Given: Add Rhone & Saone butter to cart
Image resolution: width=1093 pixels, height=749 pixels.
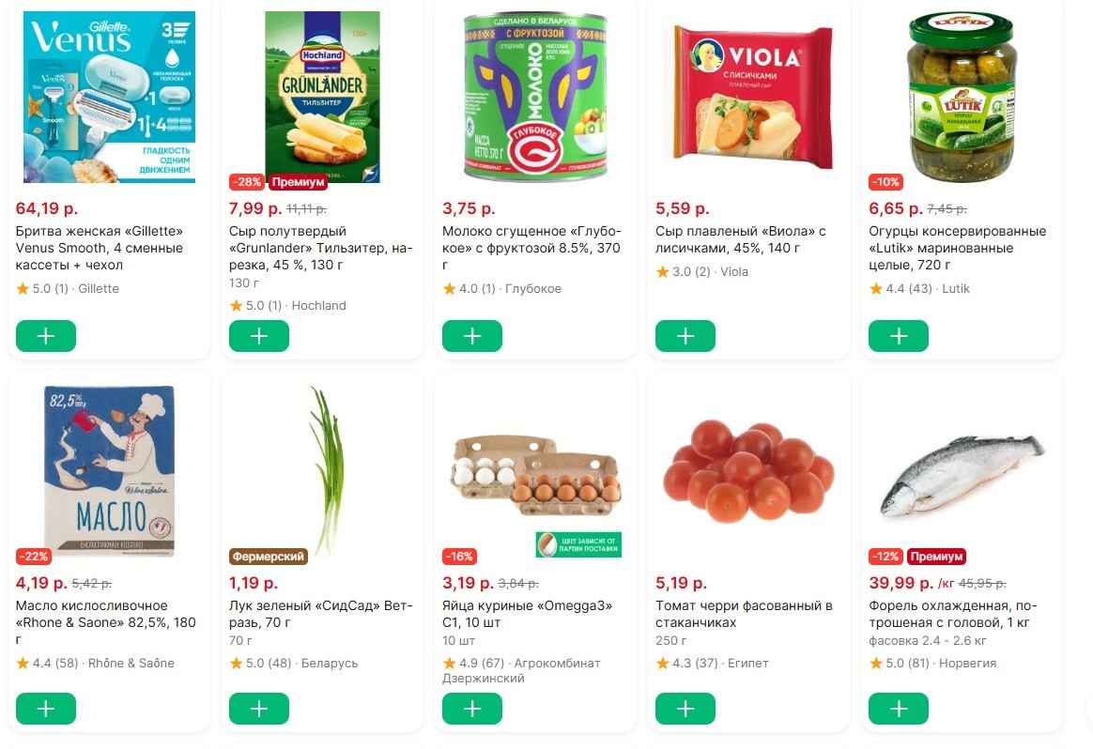Looking at the screenshot, I should click(46, 709).
